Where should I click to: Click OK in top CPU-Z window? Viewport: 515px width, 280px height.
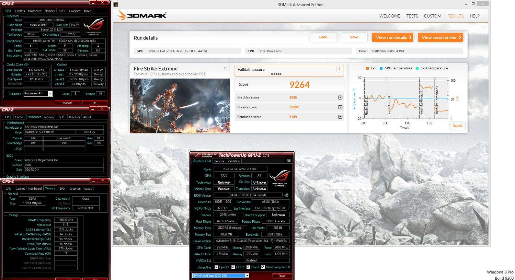pos(94,103)
